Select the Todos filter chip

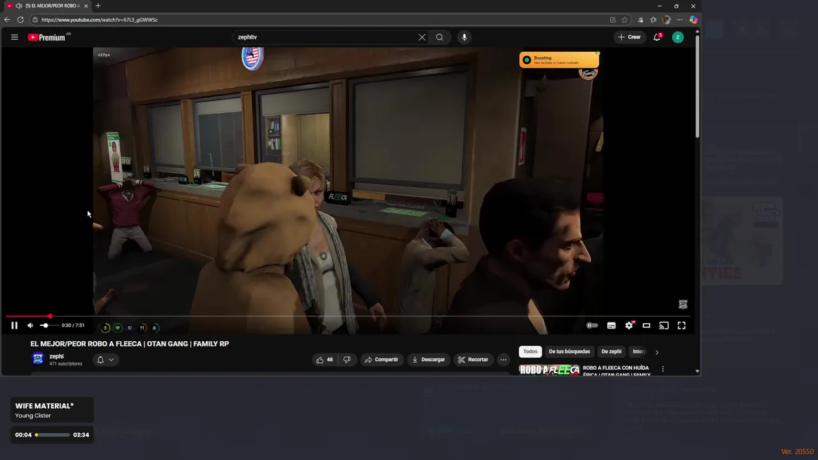[530, 351]
